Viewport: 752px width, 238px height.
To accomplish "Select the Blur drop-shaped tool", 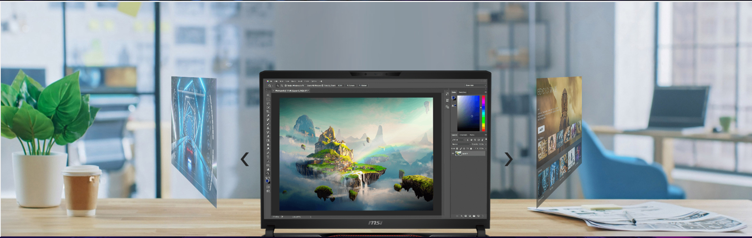I will click(268, 145).
